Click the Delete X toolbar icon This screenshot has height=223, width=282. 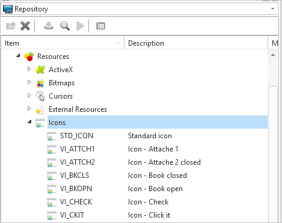[x=25, y=26]
